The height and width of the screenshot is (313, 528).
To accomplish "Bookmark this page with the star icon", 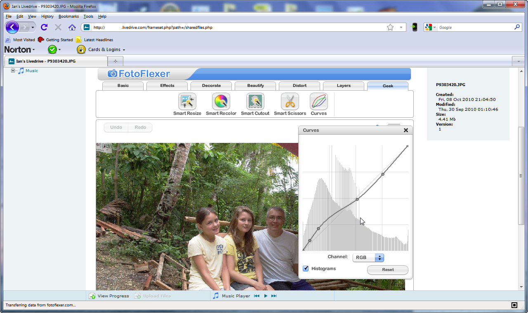I will click(x=390, y=27).
